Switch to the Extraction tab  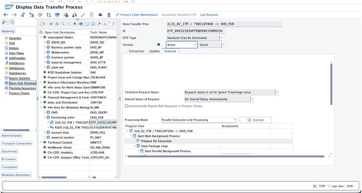pyautogui.click(x=136, y=51)
